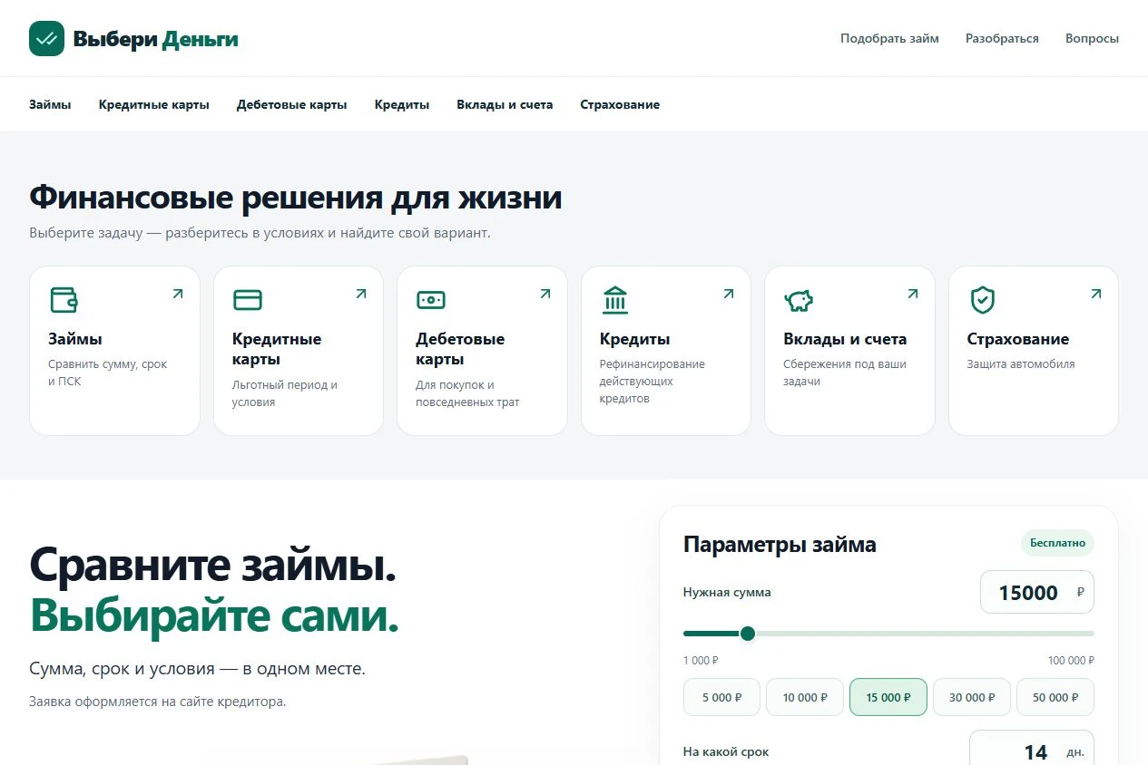Screen dimensions: 1148x765
Task: Open the Дебетовые карты card title
Action: point(460,349)
